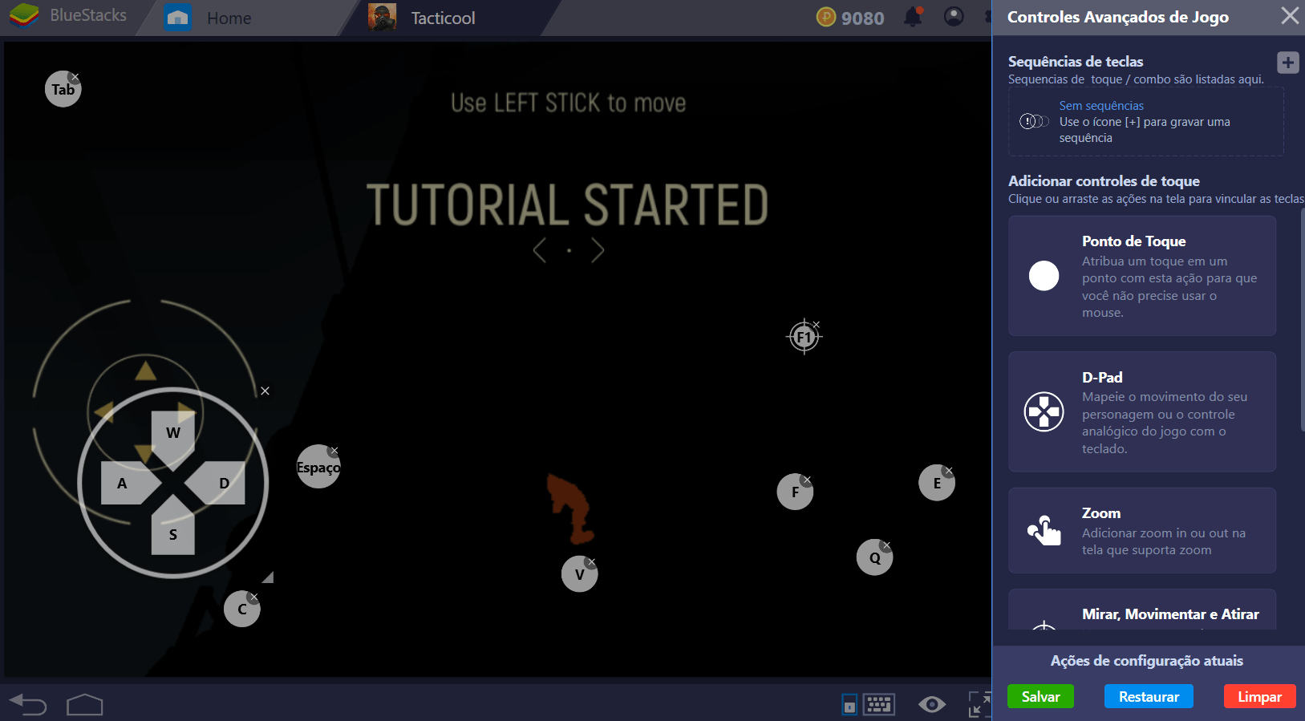Click the BlueStacks logo
This screenshot has width=1305, height=721.
tap(24, 15)
